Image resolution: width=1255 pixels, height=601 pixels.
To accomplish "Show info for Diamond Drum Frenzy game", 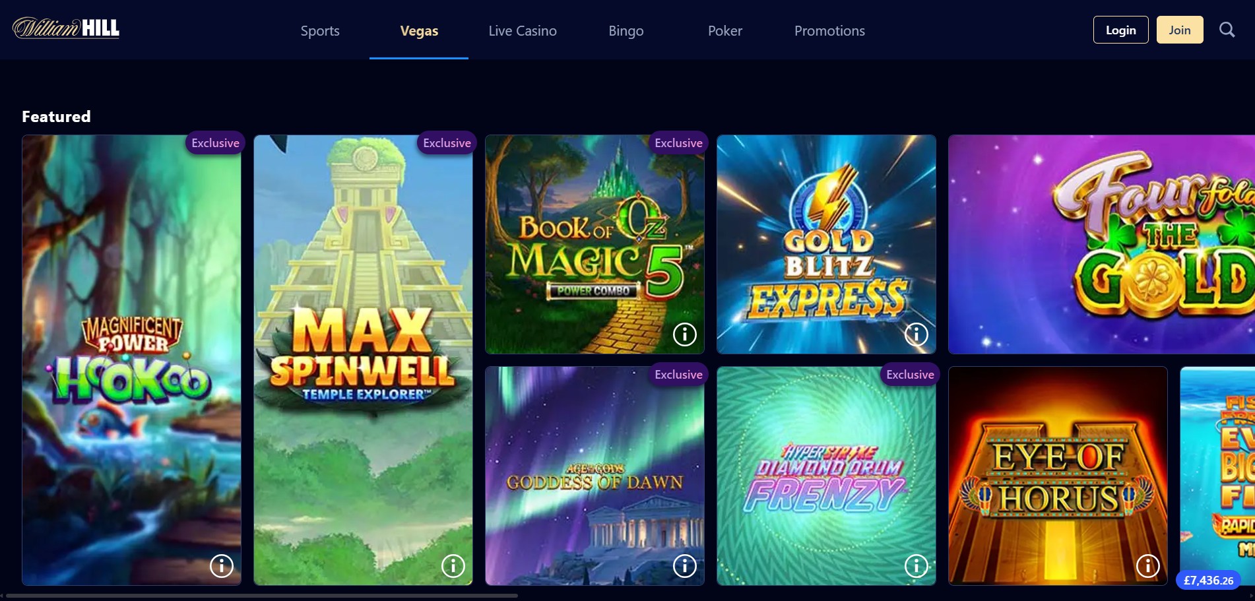I will [917, 565].
